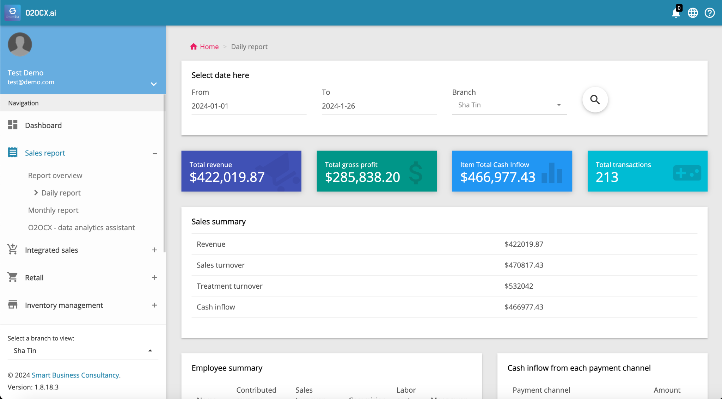Click the Sales report receipt icon
This screenshot has width=722, height=399.
[12, 152]
